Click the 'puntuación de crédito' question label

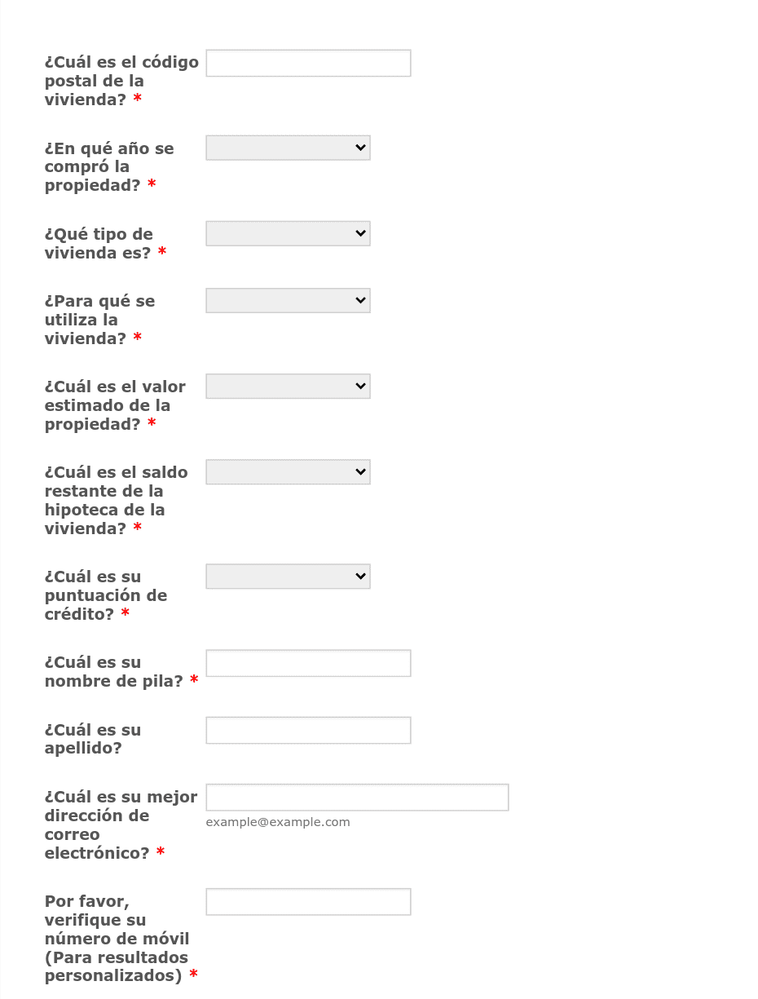[106, 595]
